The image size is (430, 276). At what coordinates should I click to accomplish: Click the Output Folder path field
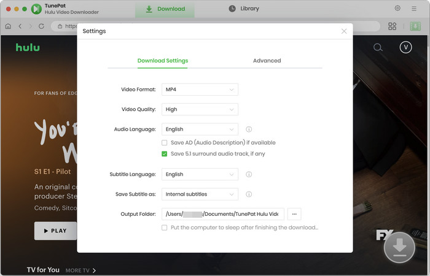222,214
